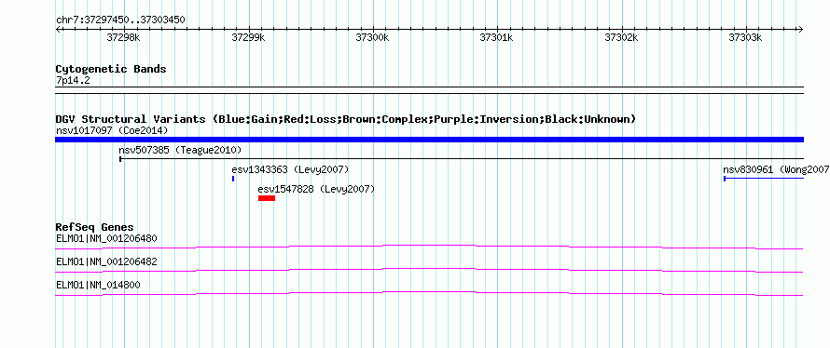The width and height of the screenshot is (830, 348).
Task: Click the RefSeq Genes track title
Action: pos(94,227)
